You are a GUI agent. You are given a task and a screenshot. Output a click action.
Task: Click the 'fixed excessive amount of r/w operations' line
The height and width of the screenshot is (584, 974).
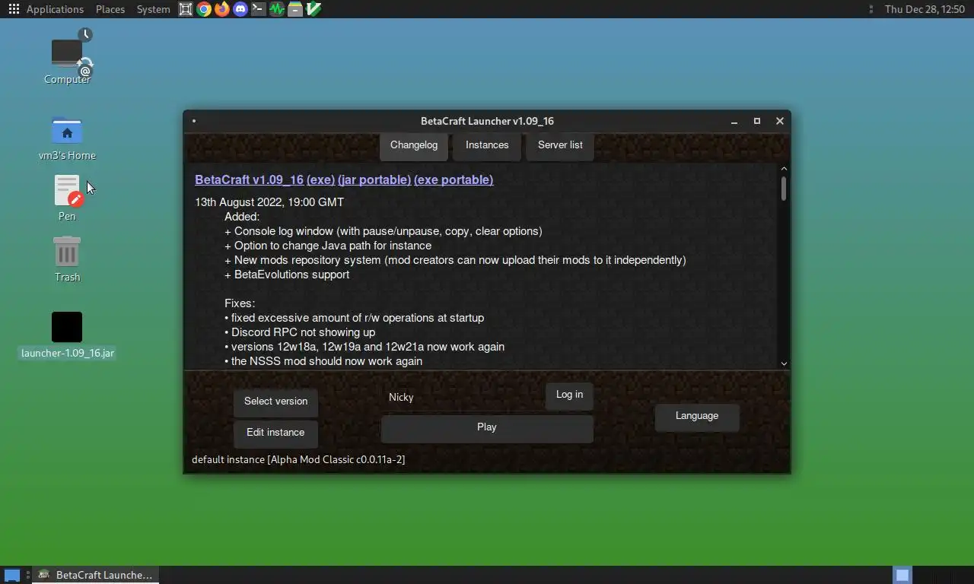354,318
